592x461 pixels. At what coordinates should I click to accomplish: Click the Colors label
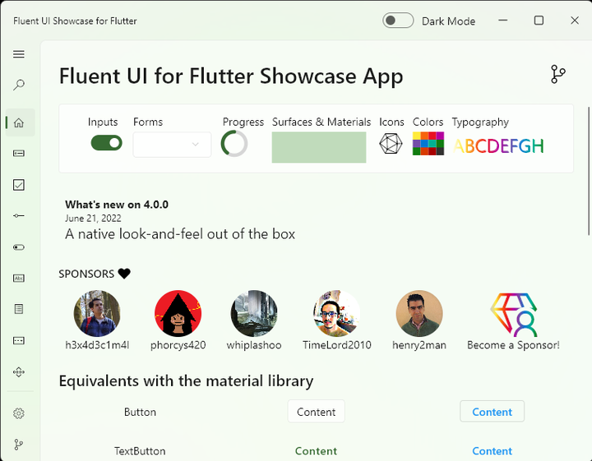point(428,122)
